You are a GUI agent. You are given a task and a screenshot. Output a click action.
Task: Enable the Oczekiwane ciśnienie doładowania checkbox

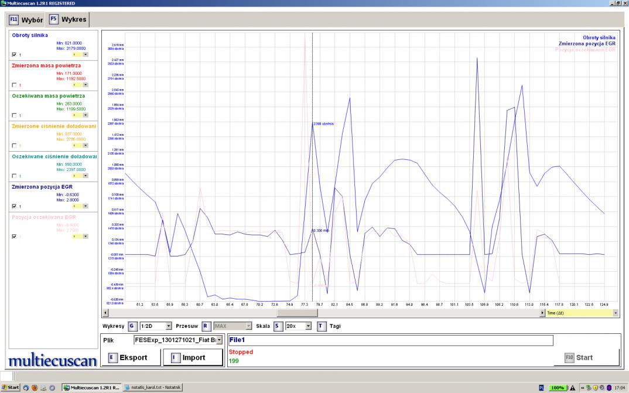coord(15,176)
